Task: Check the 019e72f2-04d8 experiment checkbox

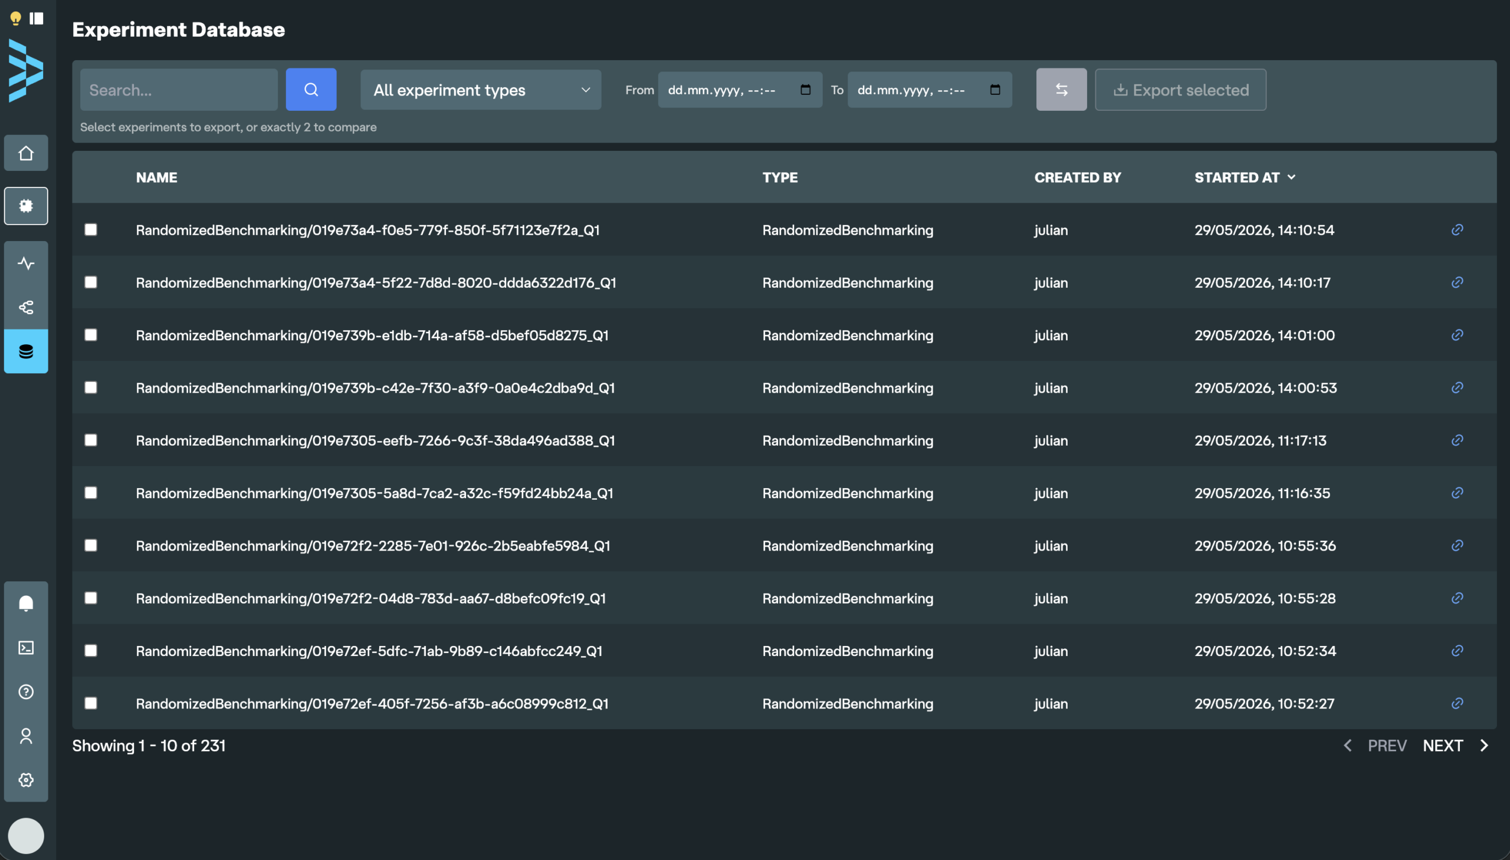Action: [x=90, y=598]
